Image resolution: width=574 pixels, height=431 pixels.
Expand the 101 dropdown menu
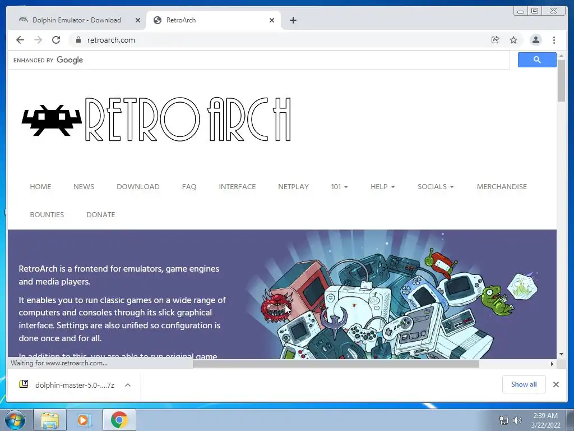[x=339, y=186]
